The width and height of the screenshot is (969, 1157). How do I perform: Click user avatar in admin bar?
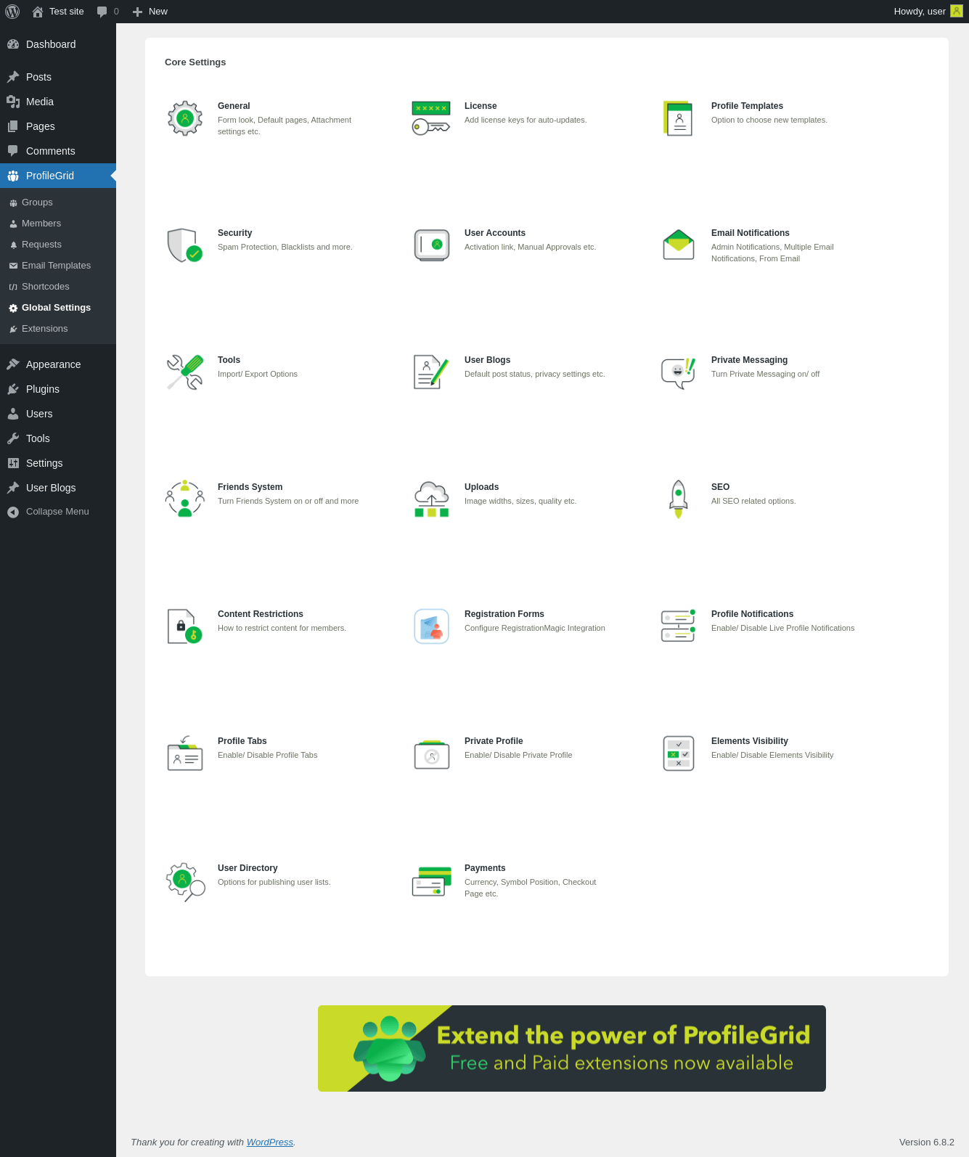pos(957,11)
